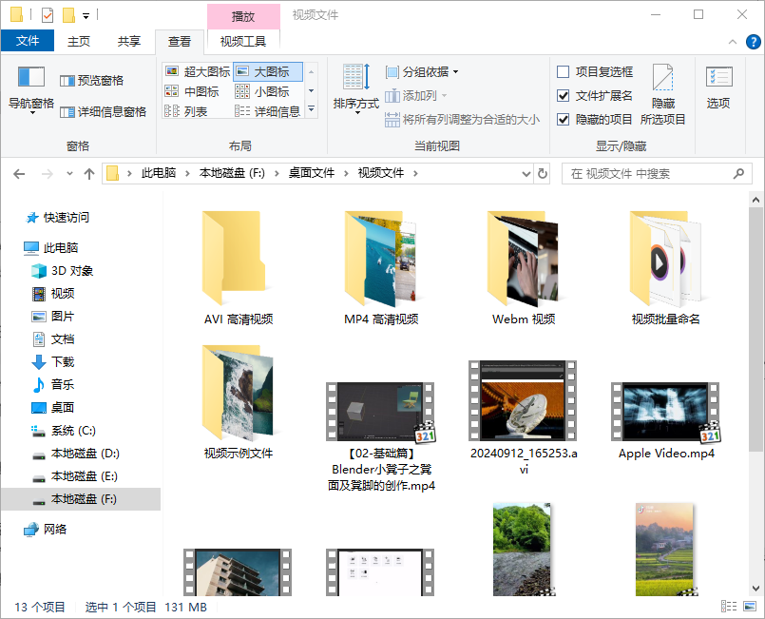Screen dimensions: 765x619
Task: Toggle the preview pane (预览窗格)
Action: pos(92,81)
